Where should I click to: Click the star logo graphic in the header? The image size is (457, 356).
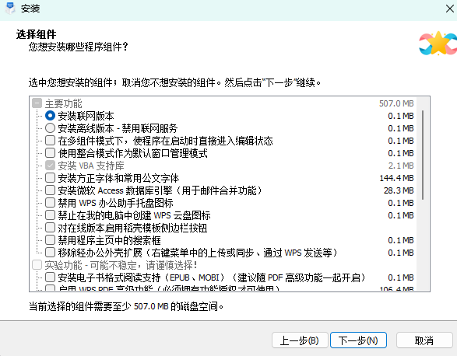(x=438, y=44)
